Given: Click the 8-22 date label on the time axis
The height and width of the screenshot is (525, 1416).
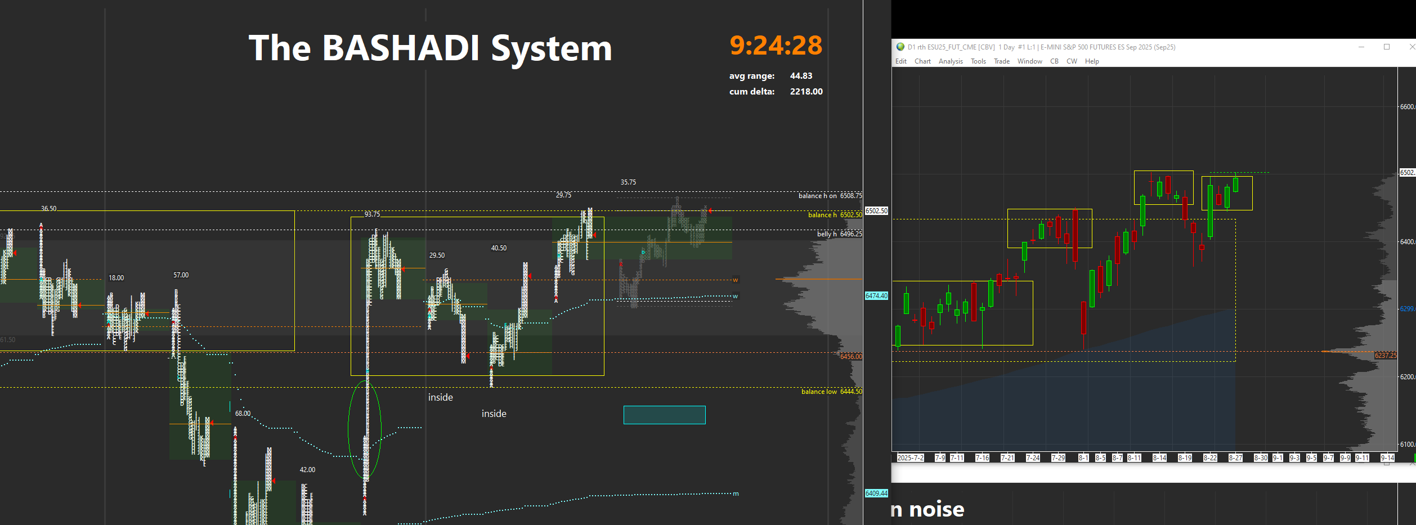Looking at the screenshot, I should click(x=1210, y=458).
